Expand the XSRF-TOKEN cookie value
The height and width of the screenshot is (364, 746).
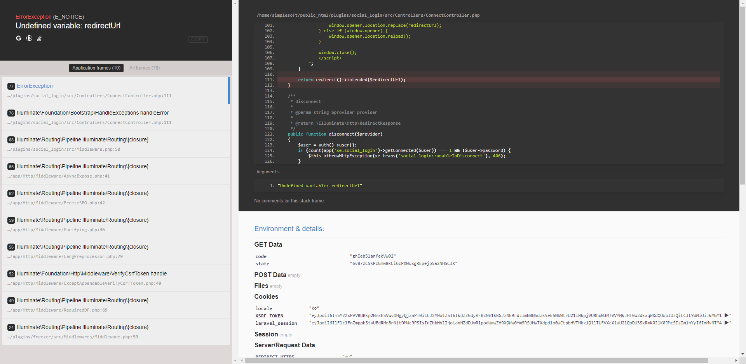[x=727, y=315]
